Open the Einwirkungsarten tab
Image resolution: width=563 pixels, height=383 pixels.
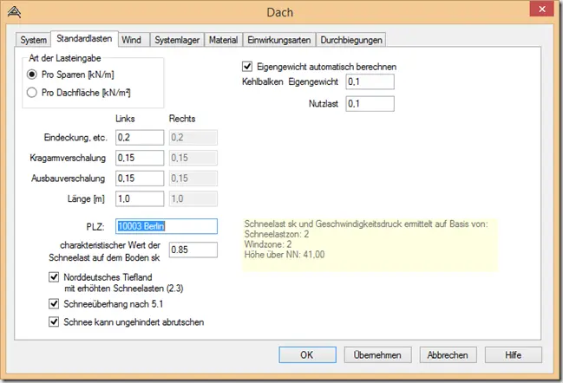(279, 40)
